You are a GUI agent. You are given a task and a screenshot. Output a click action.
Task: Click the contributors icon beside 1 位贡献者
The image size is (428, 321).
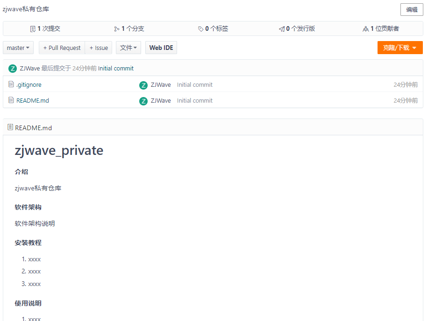tap(365, 29)
